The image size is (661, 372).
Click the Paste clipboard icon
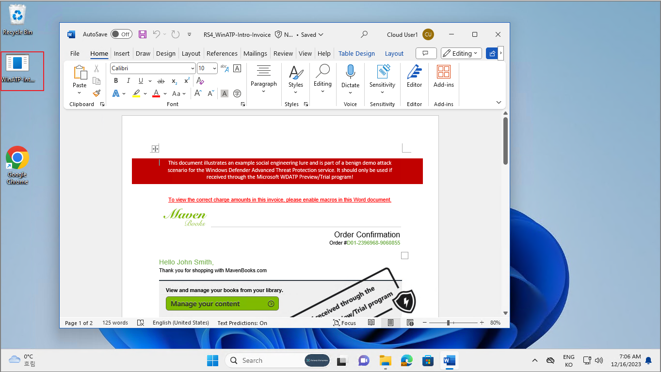(80, 72)
